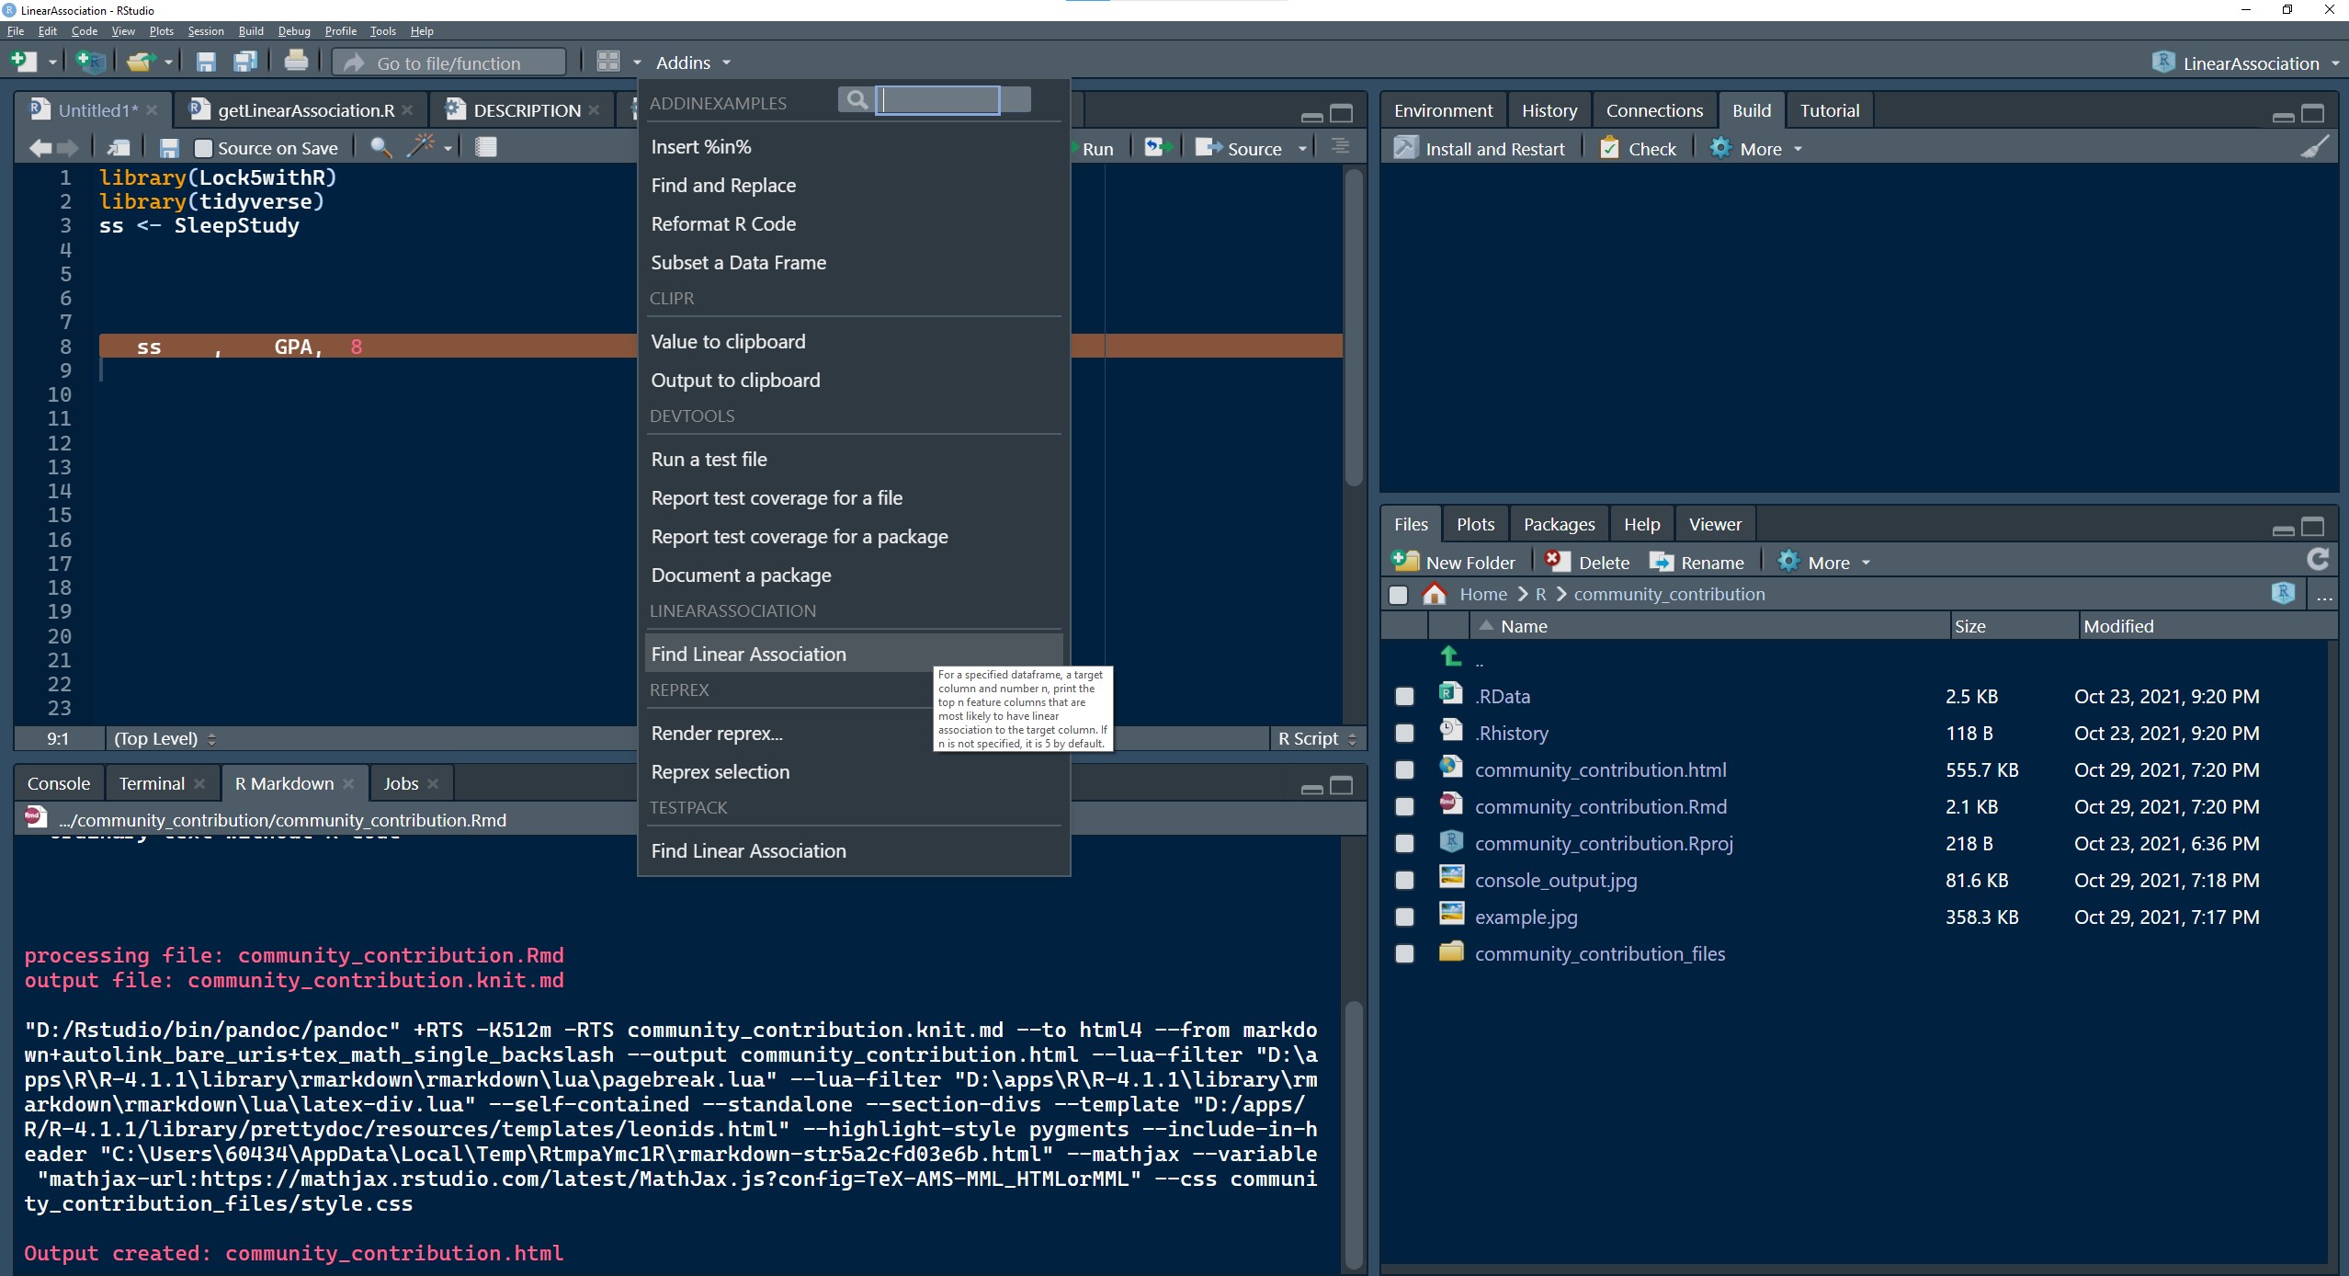Switch to the getLinearAssociation.R tab

pos(305,110)
